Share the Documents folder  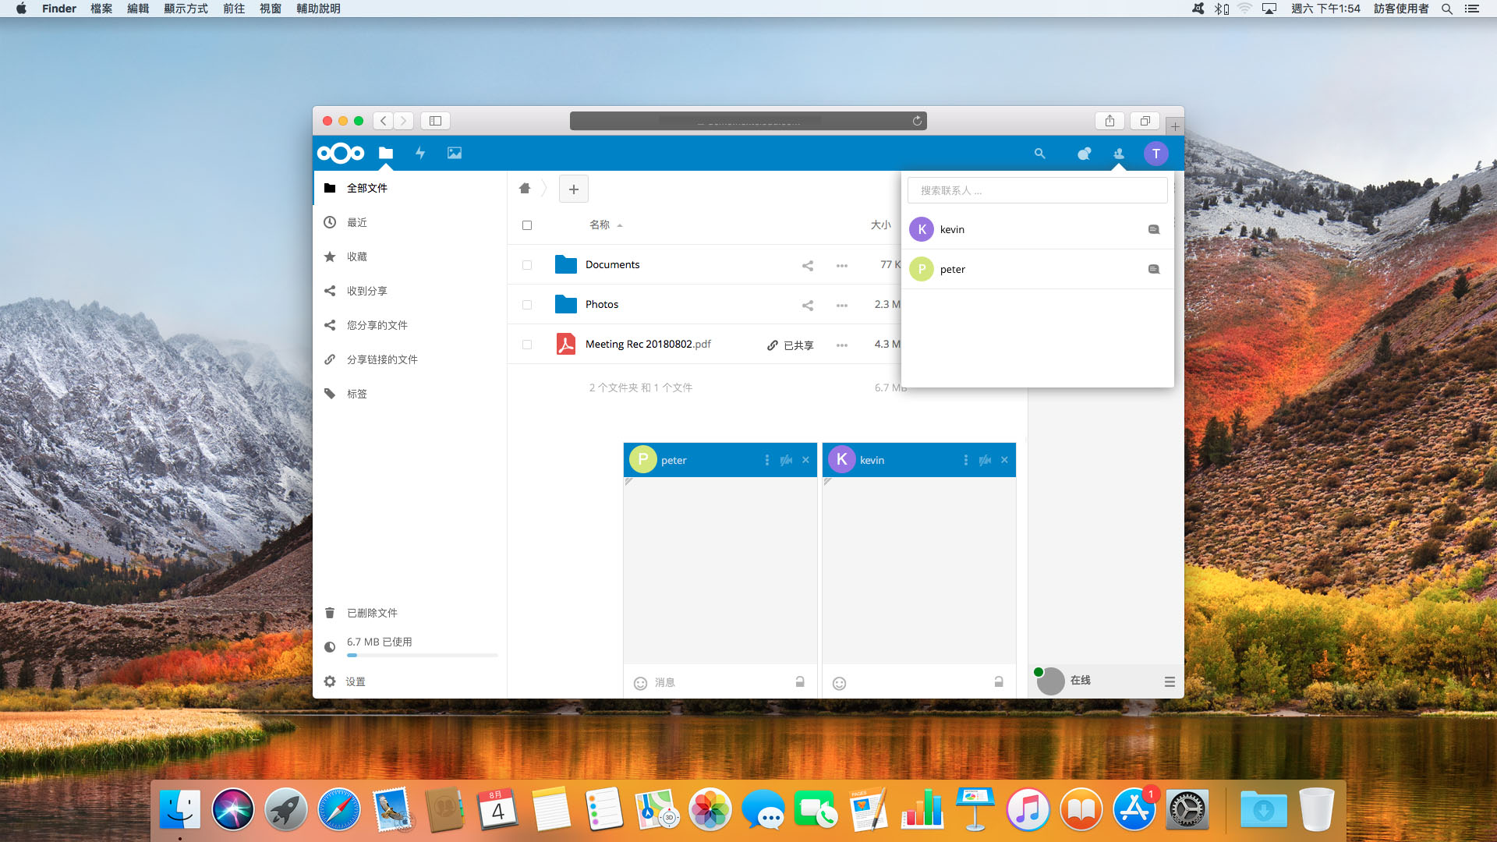point(808,265)
